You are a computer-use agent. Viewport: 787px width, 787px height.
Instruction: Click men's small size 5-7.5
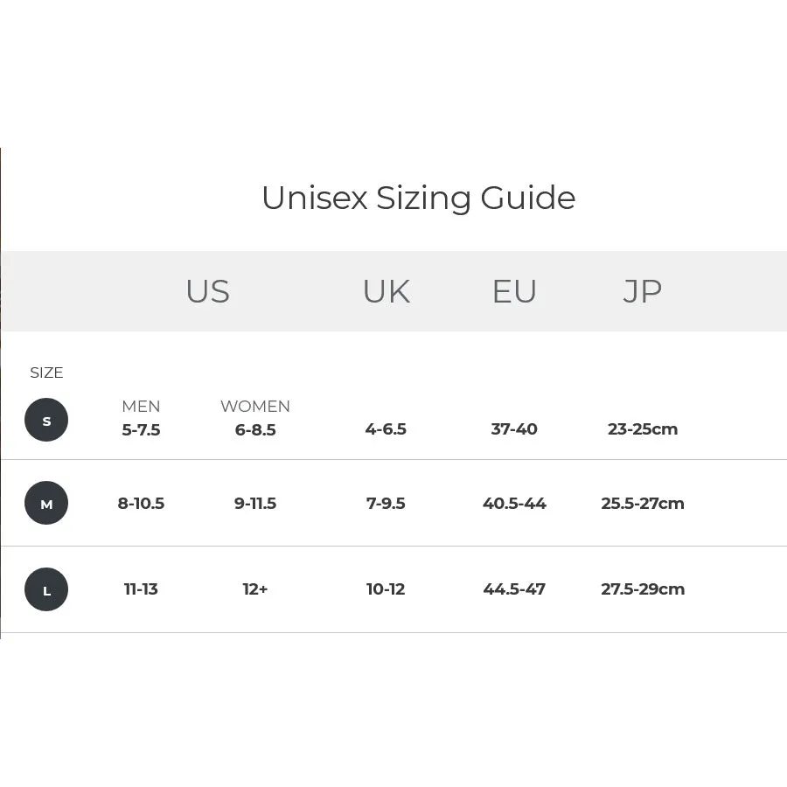[x=141, y=429]
